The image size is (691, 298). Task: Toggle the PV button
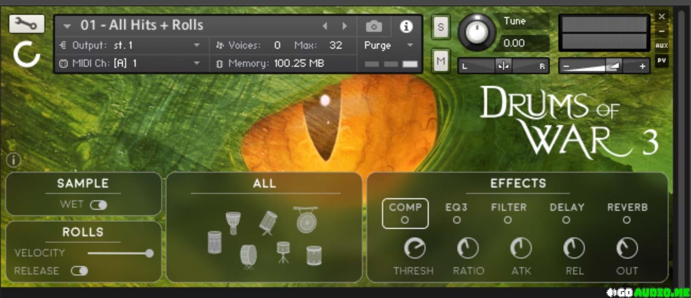click(661, 61)
